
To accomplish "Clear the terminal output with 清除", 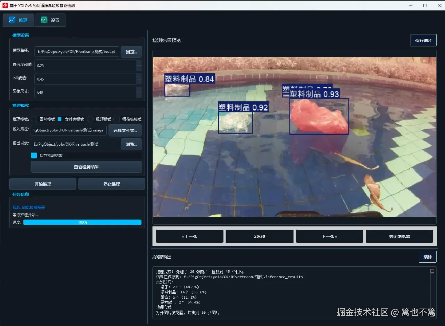I will pos(428,257).
